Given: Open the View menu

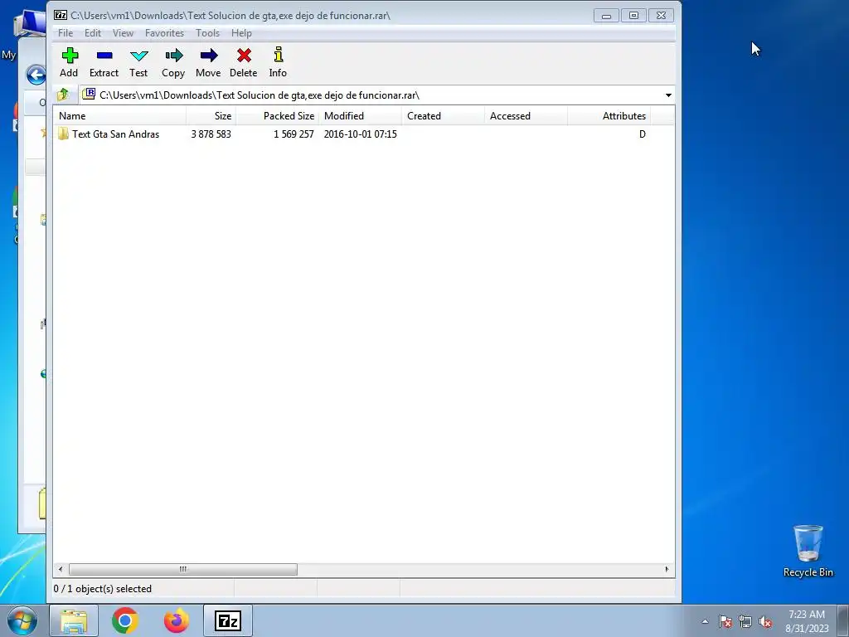Looking at the screenshot, I should (x=123, y=33).
